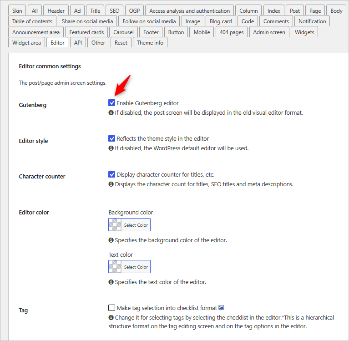Switch to Announcement area tab
Screen dimensions: 349x341
pos(36,32)
